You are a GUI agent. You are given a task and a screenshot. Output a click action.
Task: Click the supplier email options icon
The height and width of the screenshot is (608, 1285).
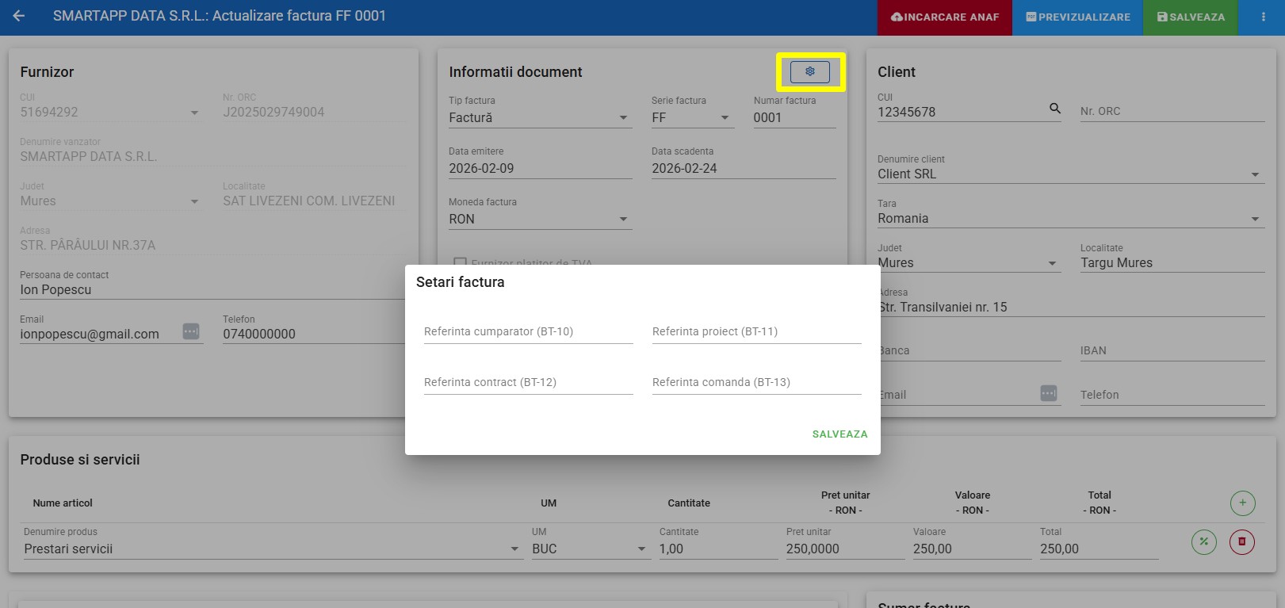pos(191,331)
